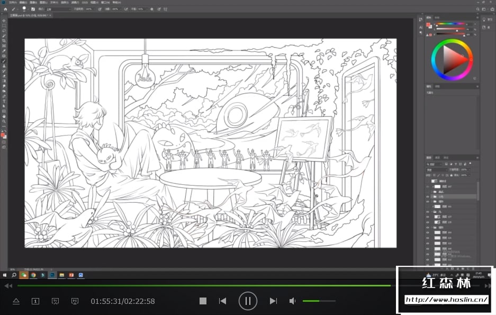Open the 图像 (Image) menu
496x315 pixels.
coord(33,3)
